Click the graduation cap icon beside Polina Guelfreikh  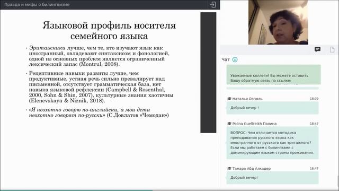tap(229, 124)
